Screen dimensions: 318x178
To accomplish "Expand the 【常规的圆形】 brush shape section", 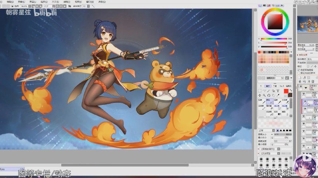I will [x=259, y=149].
